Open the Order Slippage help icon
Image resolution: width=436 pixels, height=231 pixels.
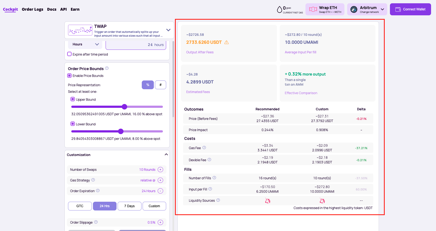96,222
